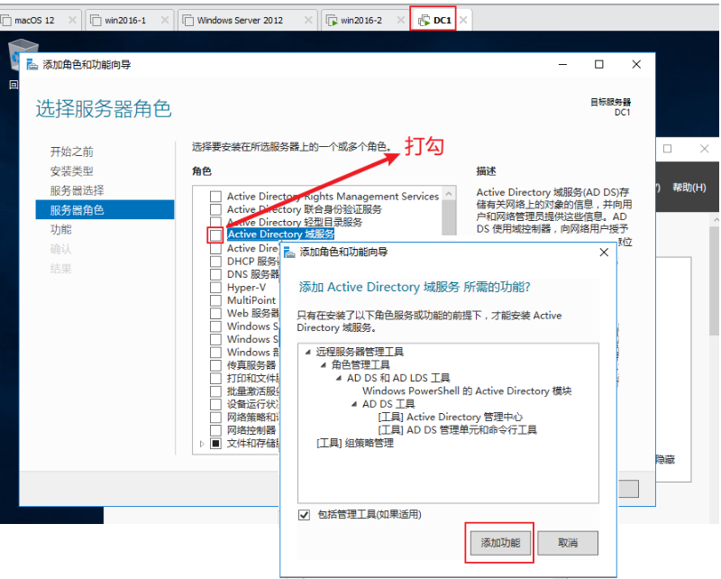
Task: Close the background Server Manager window
Action: click(705, 149)
